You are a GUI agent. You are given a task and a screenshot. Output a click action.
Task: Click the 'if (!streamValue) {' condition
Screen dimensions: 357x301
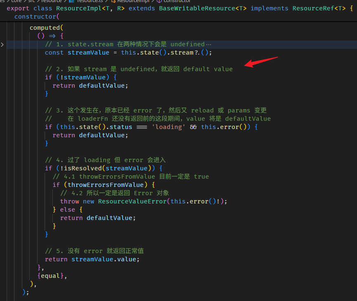coord(81,77)
